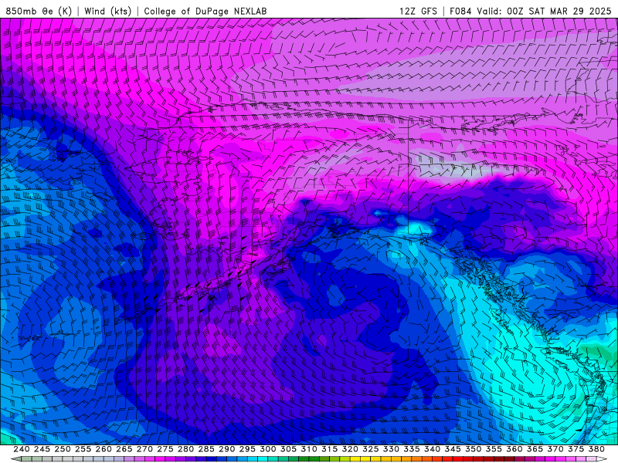Select the 330 scale value
This screenshot has width=618, height=463.
click(x=391, y=449)
